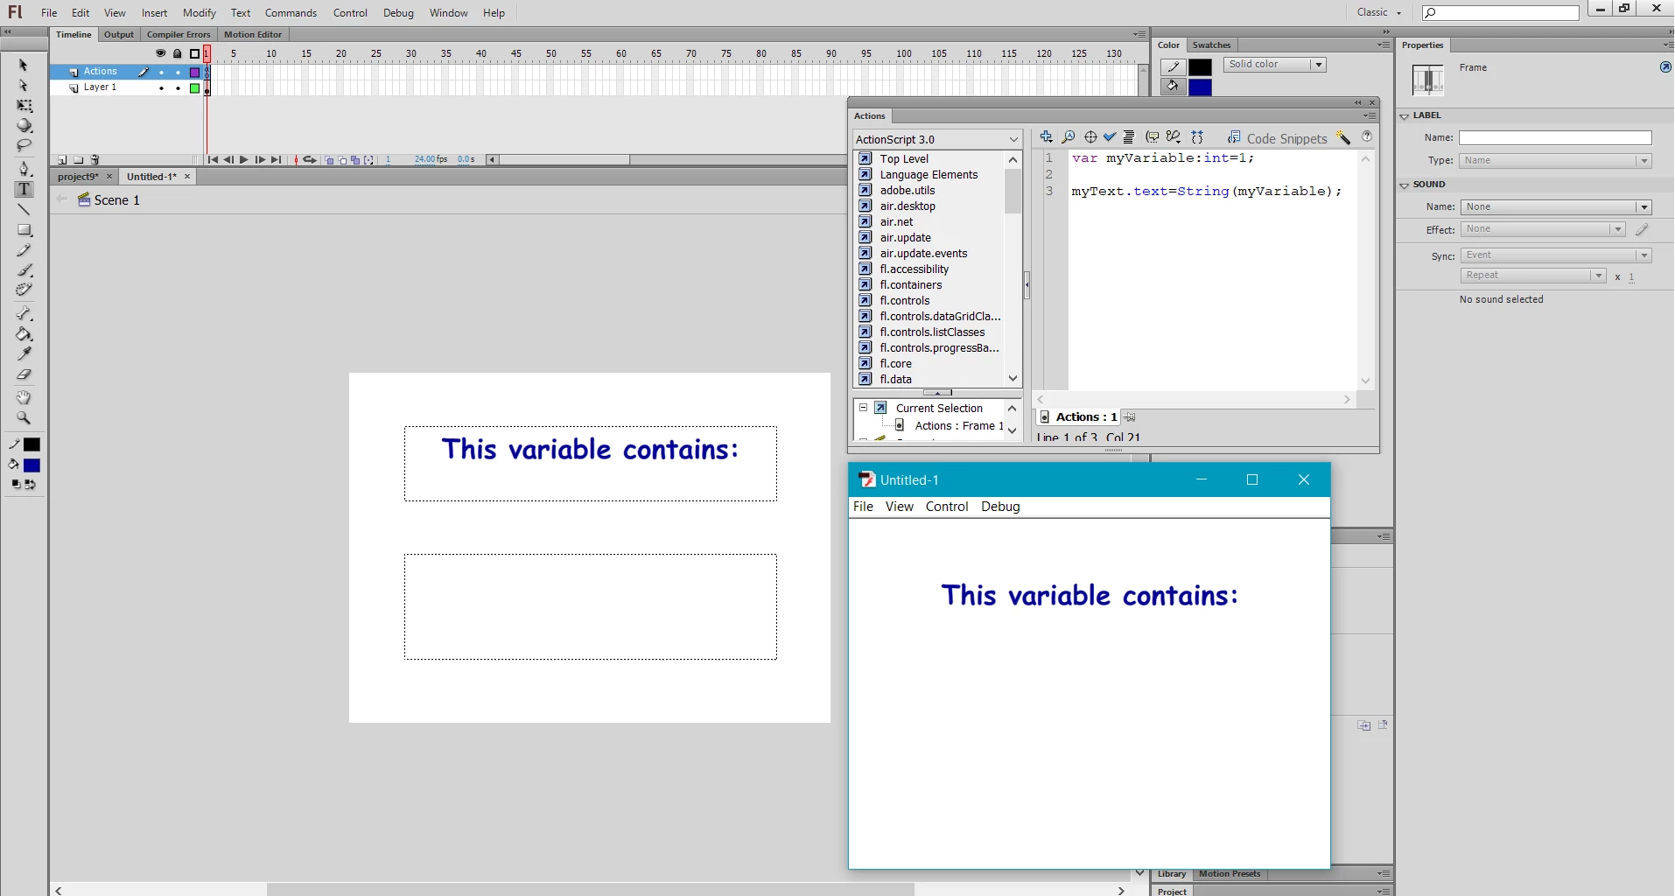
Task: Switch to the Swatches tab
Action: 1211,45
